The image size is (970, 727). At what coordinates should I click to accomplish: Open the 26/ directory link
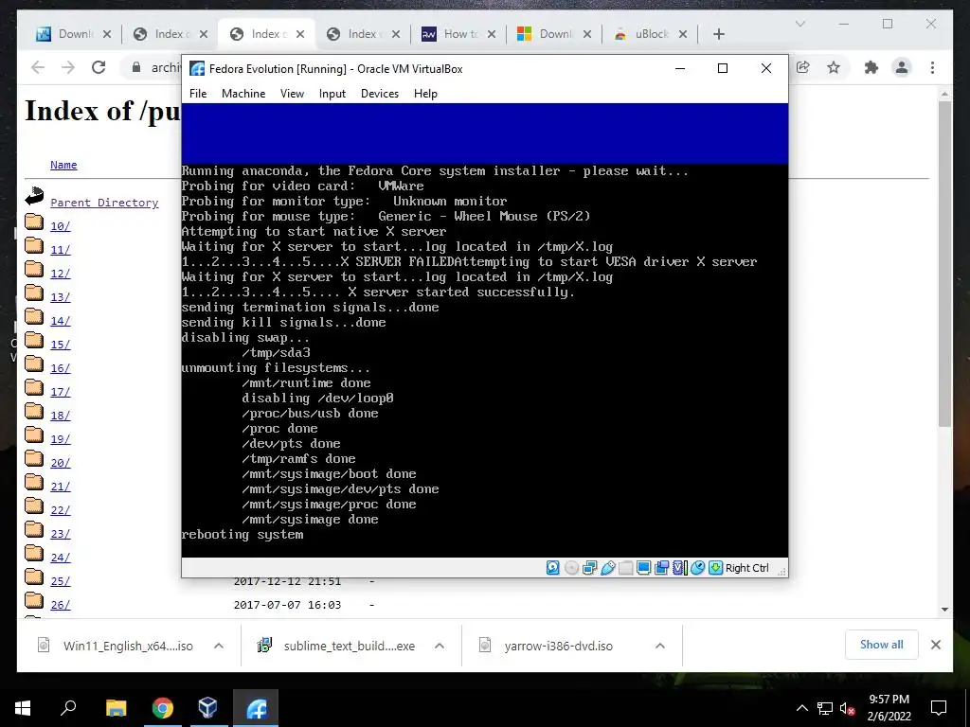[61, 605]
